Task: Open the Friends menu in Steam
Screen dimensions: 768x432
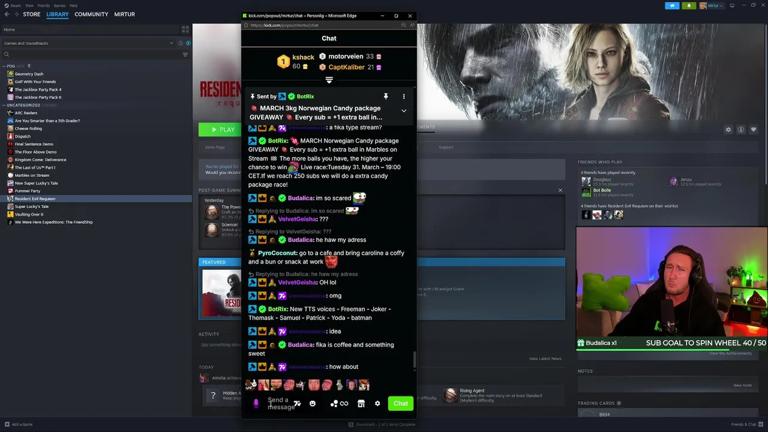Action: [44, 5]
